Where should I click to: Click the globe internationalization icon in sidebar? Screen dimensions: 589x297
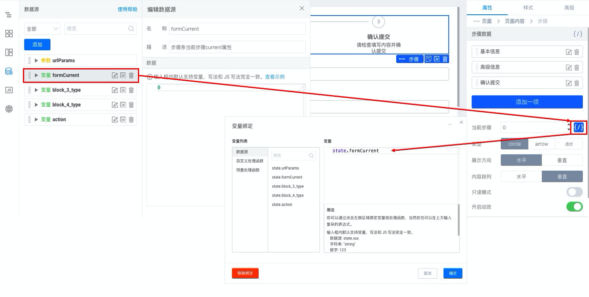[x=9, y=109]
